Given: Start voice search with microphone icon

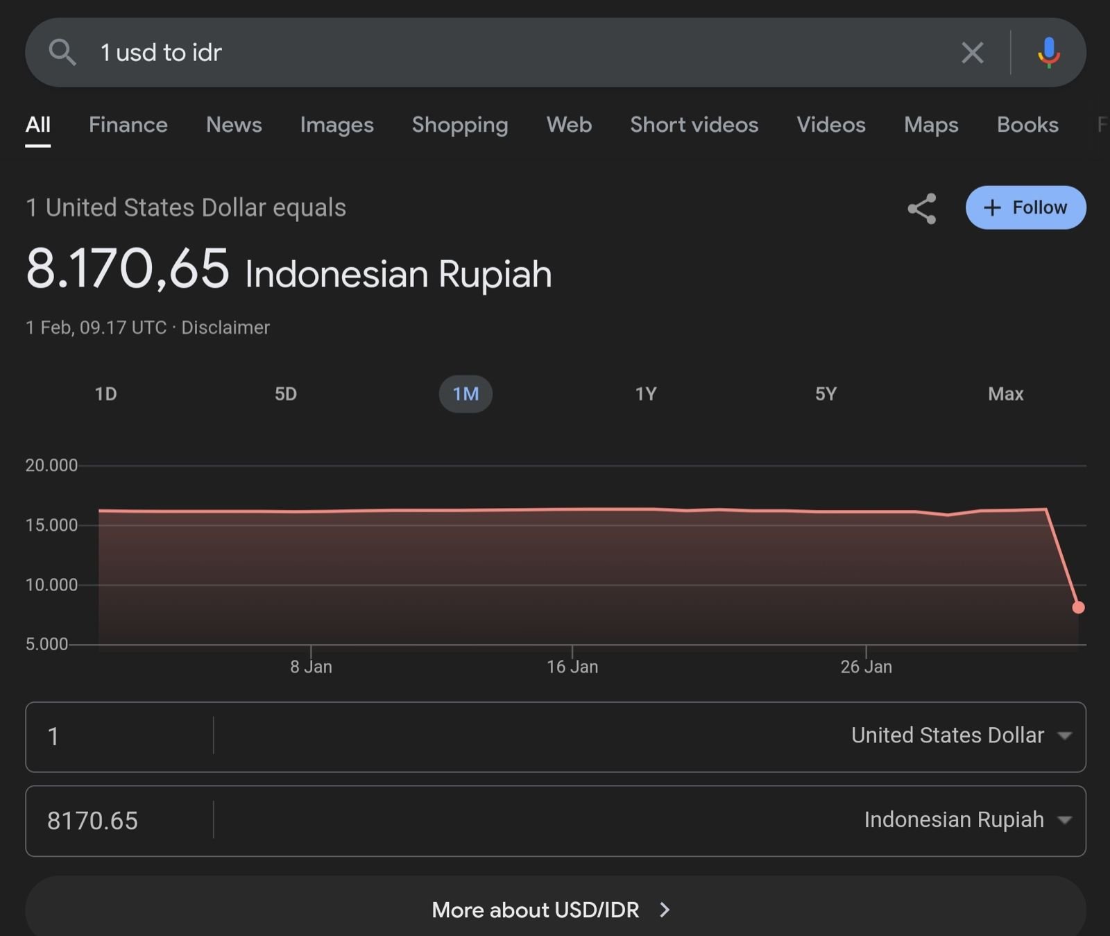Looking at the screenshot, I should click(x=1048, y=53).
